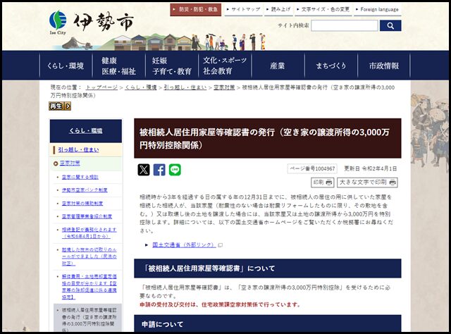Open 相続登記が義務化されます sidebar link
The width and height of the screenshot is (451, 334).
(x=89, y=233)
